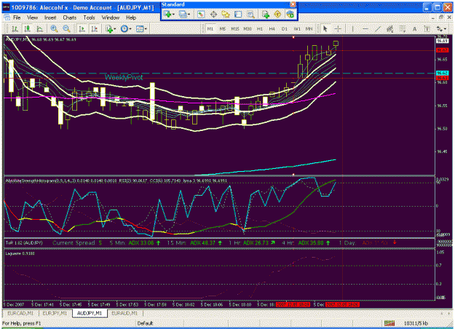Select the M5 timeframe
Viewport: 455px width, 329px height.
tap(223, 28)
